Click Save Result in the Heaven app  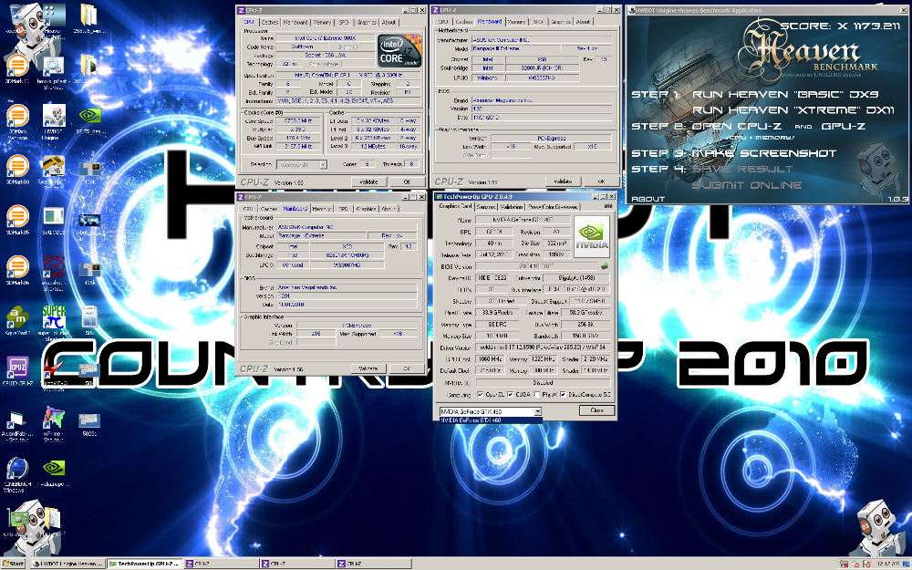pos(742,170)
